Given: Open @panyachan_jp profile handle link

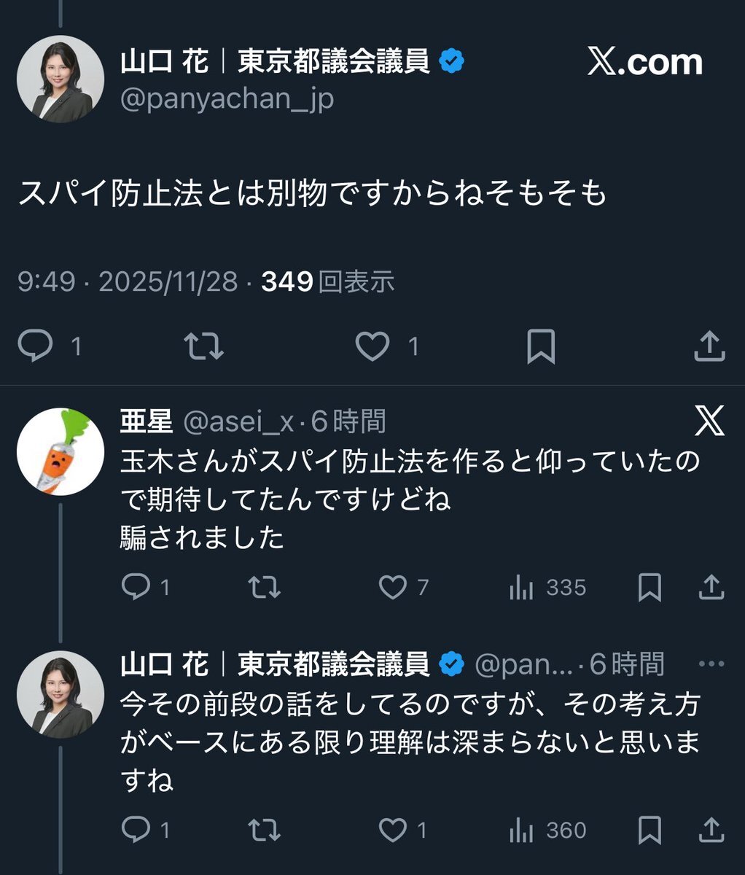Looking at the screenshot, I should tap(227, 98).
